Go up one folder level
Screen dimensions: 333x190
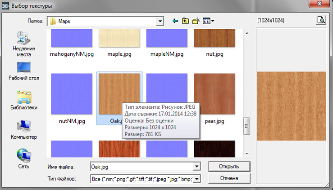pyautogui.click(x=185, y=21)
